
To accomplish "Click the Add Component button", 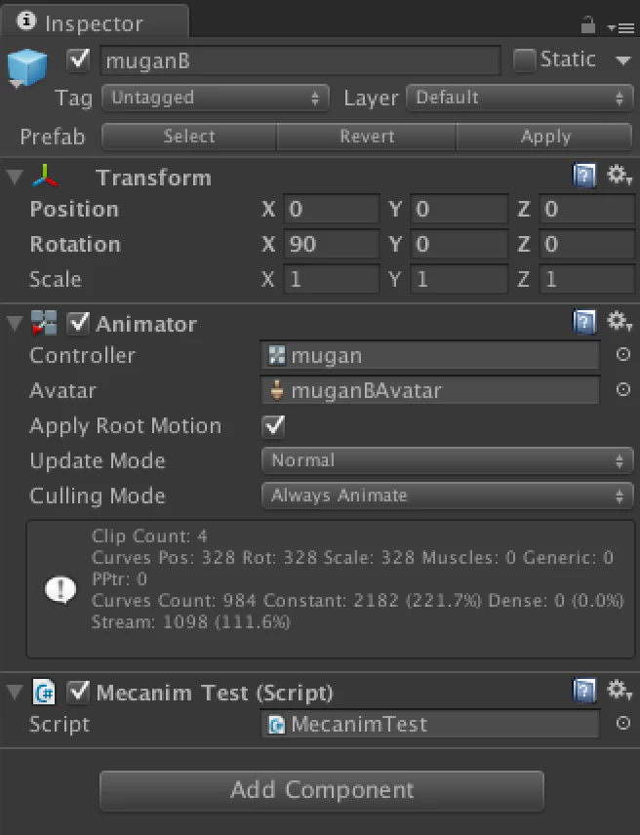I will [x=322, y=790].
